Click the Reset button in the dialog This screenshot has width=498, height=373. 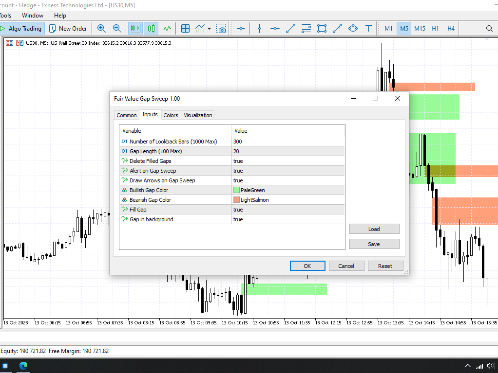tap(385, 266)
